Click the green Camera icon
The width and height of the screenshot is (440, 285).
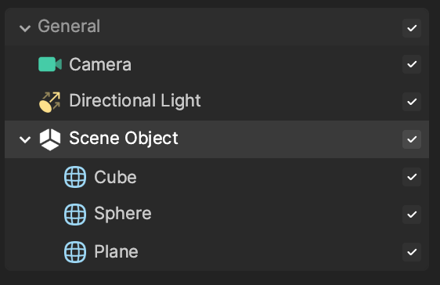50,64
